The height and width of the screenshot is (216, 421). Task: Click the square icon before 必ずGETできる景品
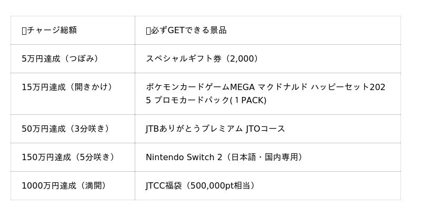148,31
